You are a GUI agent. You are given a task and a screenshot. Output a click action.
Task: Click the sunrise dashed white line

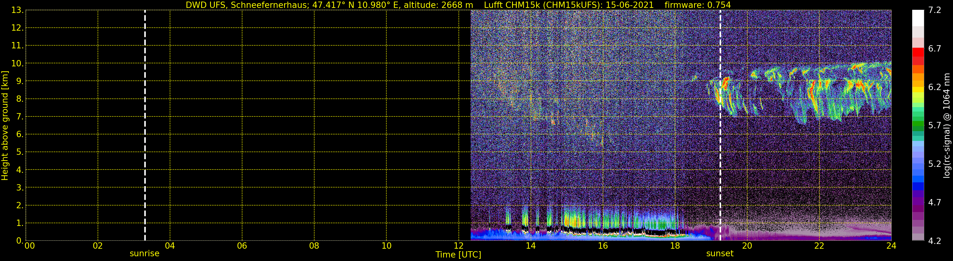[x=145, y=125]
